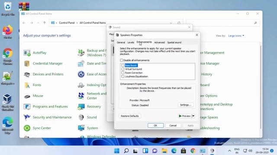Open the Recycle Bin desktop icon

tap(8, 9)
